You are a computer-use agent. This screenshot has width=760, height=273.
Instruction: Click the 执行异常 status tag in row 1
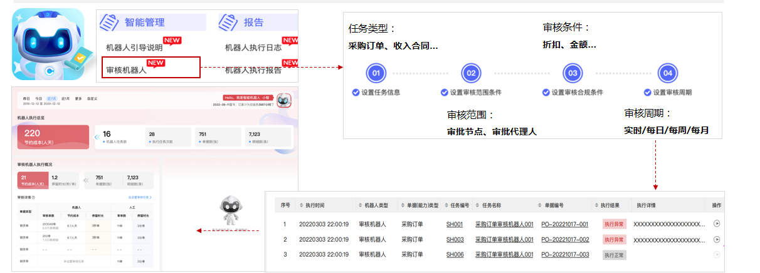click(x=614, y=224)
